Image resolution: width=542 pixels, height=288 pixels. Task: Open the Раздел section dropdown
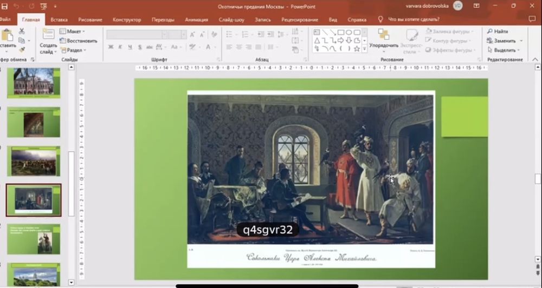tap(73, 50)
